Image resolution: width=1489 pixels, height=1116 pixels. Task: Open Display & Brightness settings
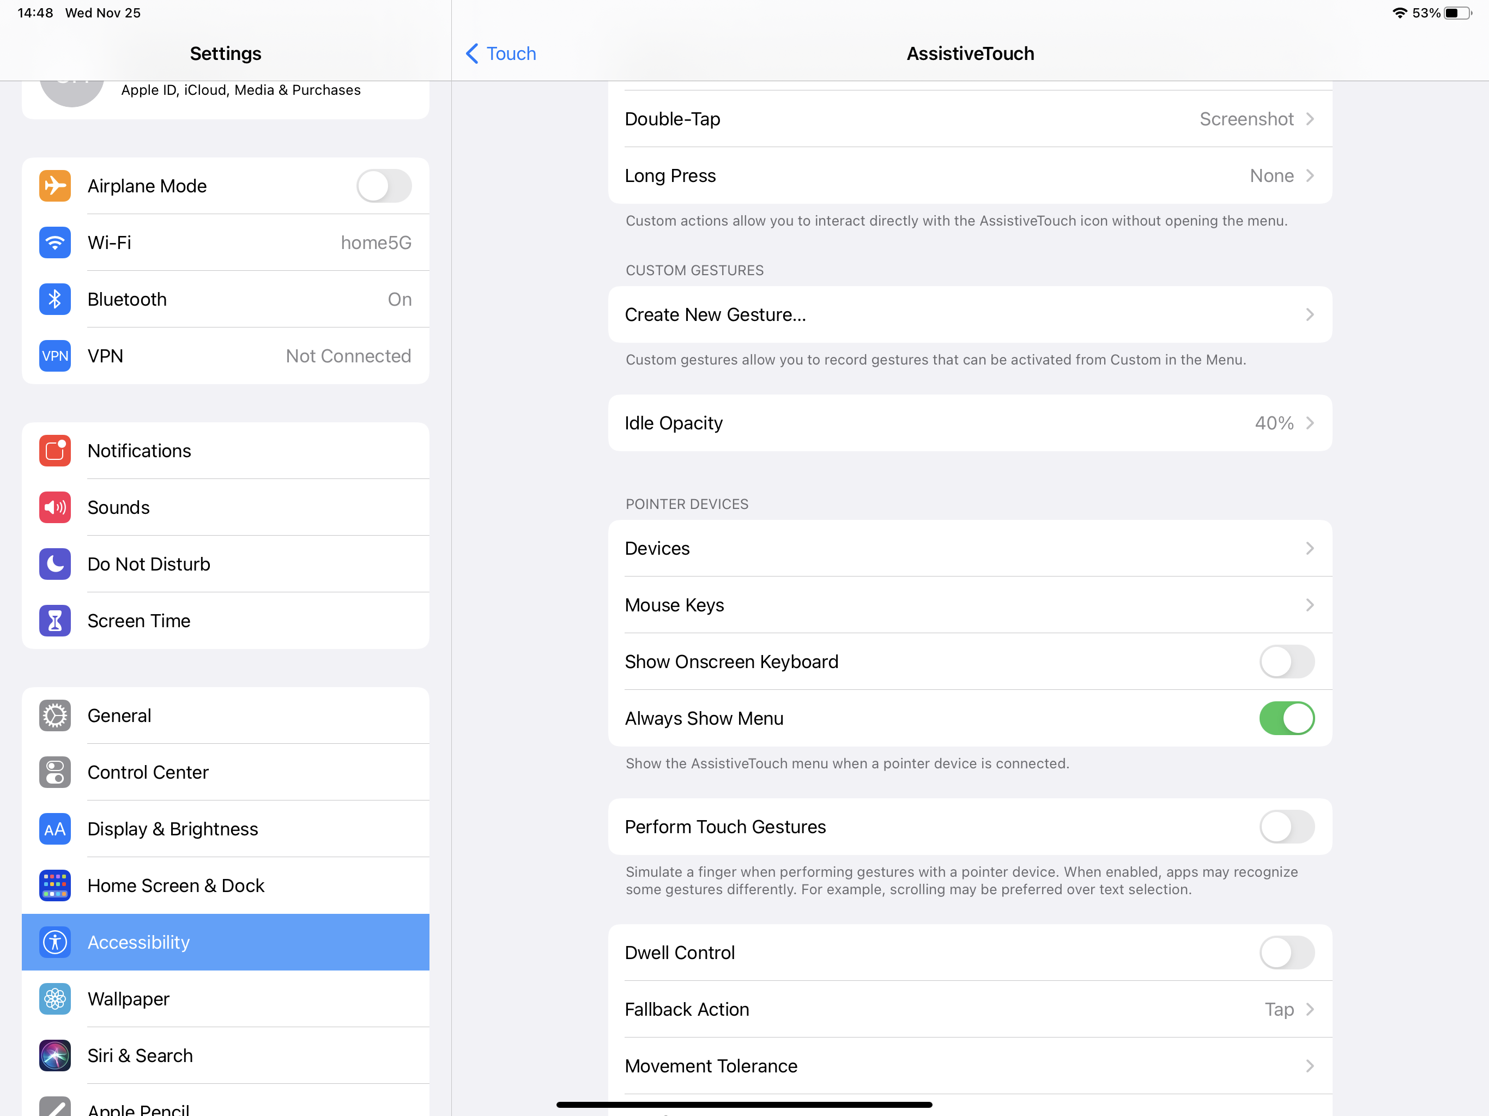pyautogui.click(x=226, y=829)
